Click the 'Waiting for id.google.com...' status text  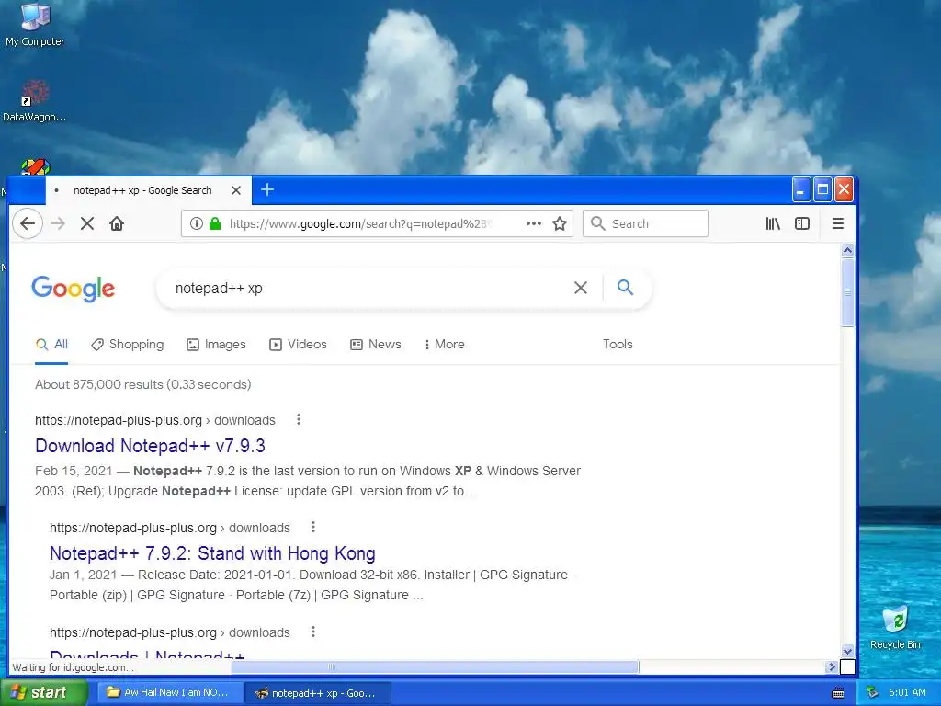pos(73,667)
